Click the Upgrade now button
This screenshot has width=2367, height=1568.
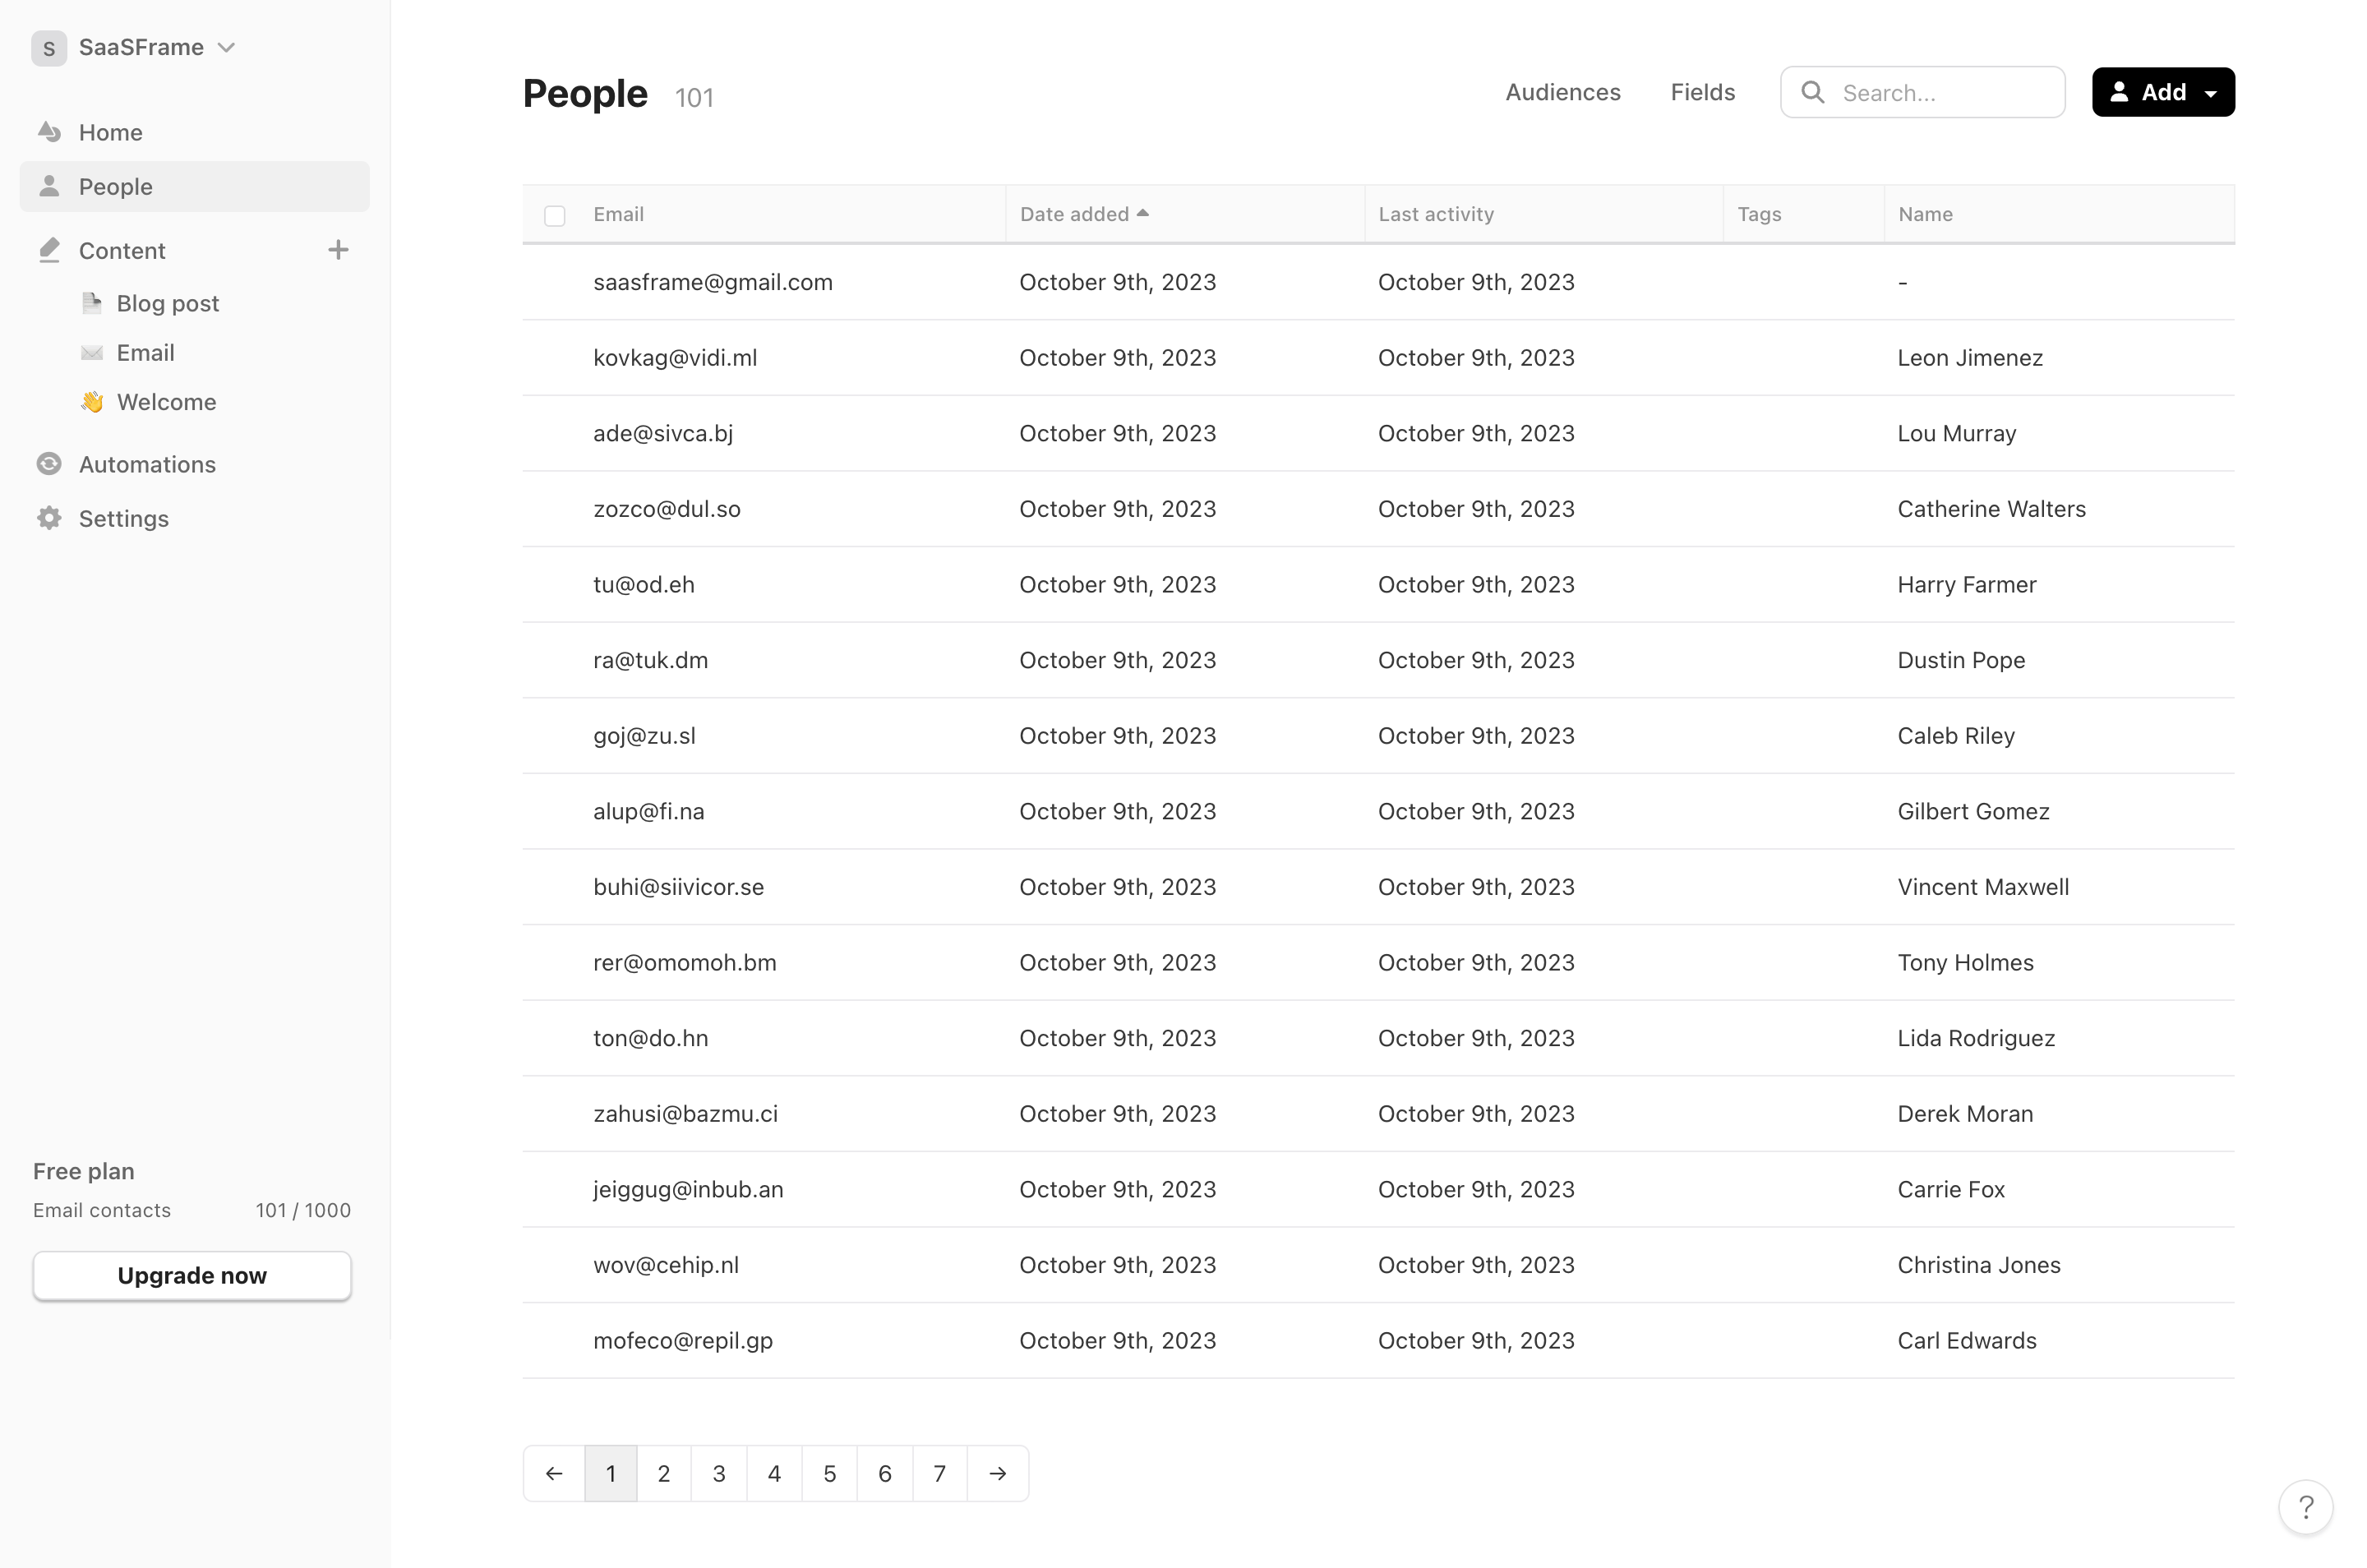point(192,1275)
